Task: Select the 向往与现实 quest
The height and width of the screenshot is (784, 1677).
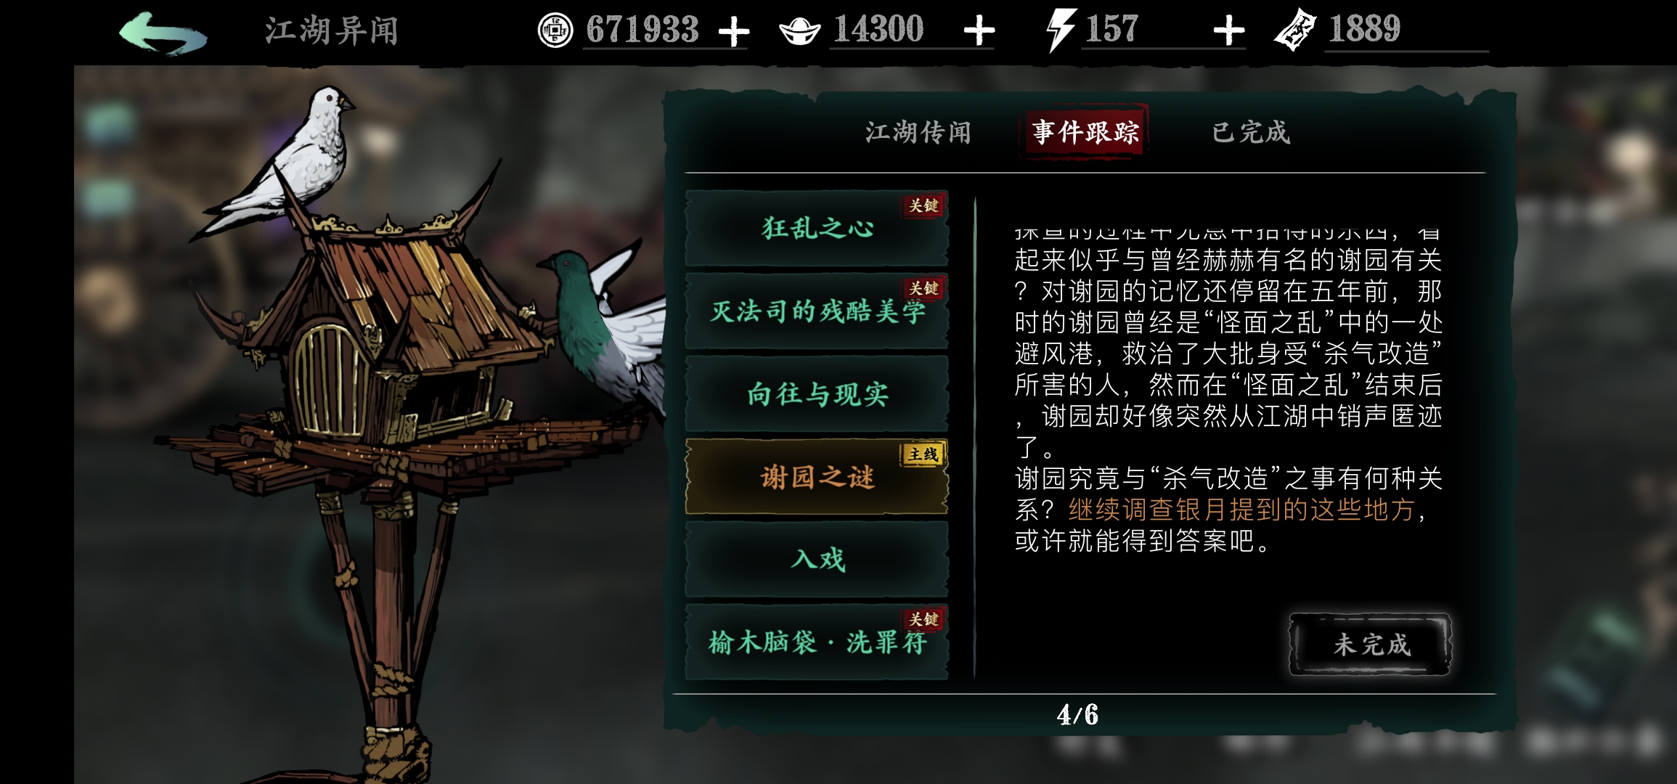Action: tap(817, 394)
